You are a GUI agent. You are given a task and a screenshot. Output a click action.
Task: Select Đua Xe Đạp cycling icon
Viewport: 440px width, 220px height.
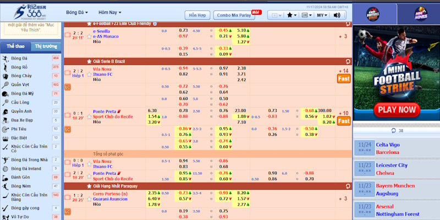click(5, 120)
